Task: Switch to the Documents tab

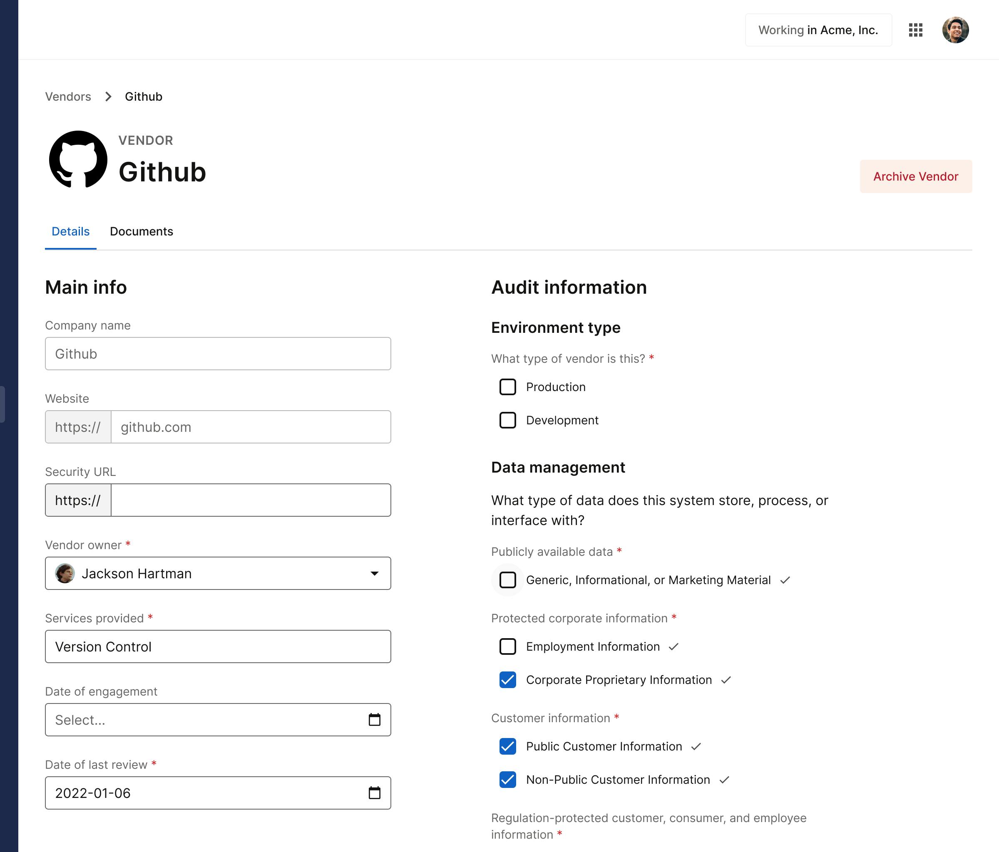Action: point(141,231)
